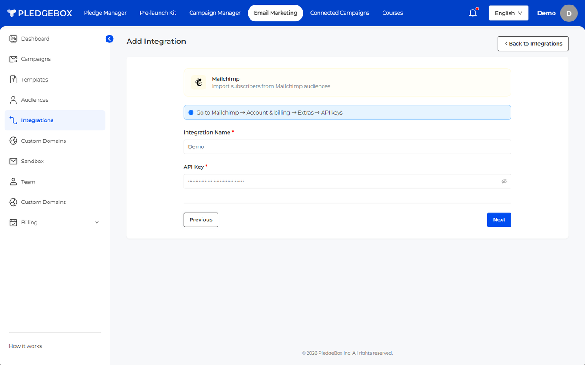The height and width of the screenshot is (365, 585).
Task: Go back using the Previous button
Action: click(x=201, y=220)
